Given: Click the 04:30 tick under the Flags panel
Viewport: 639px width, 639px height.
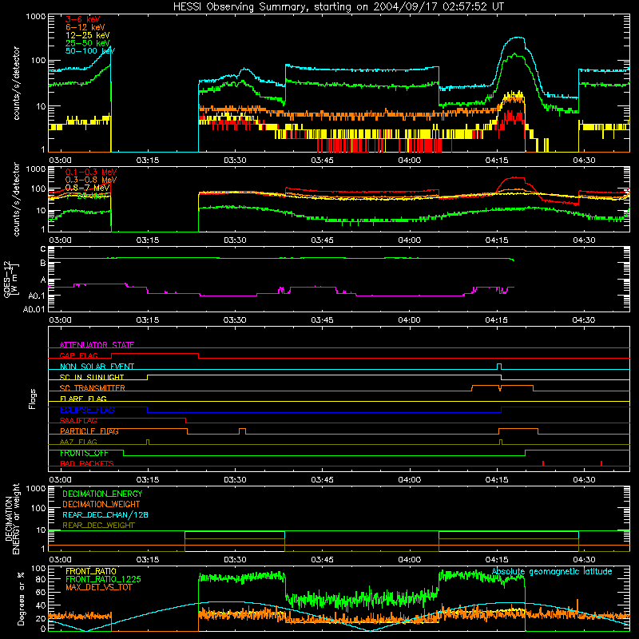Looking at the screenshot, I should click(584, 480).
